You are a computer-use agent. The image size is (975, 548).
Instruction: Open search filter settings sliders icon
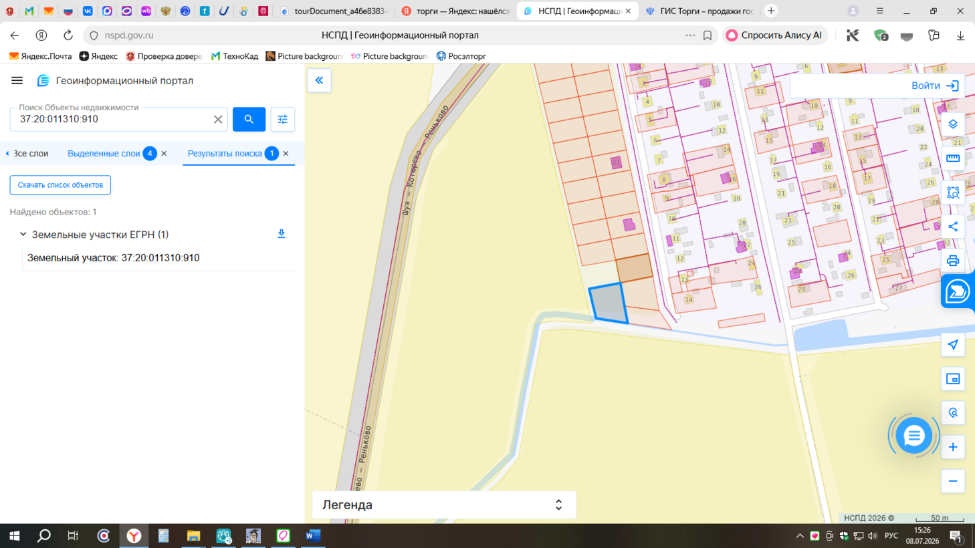point(283,119)
